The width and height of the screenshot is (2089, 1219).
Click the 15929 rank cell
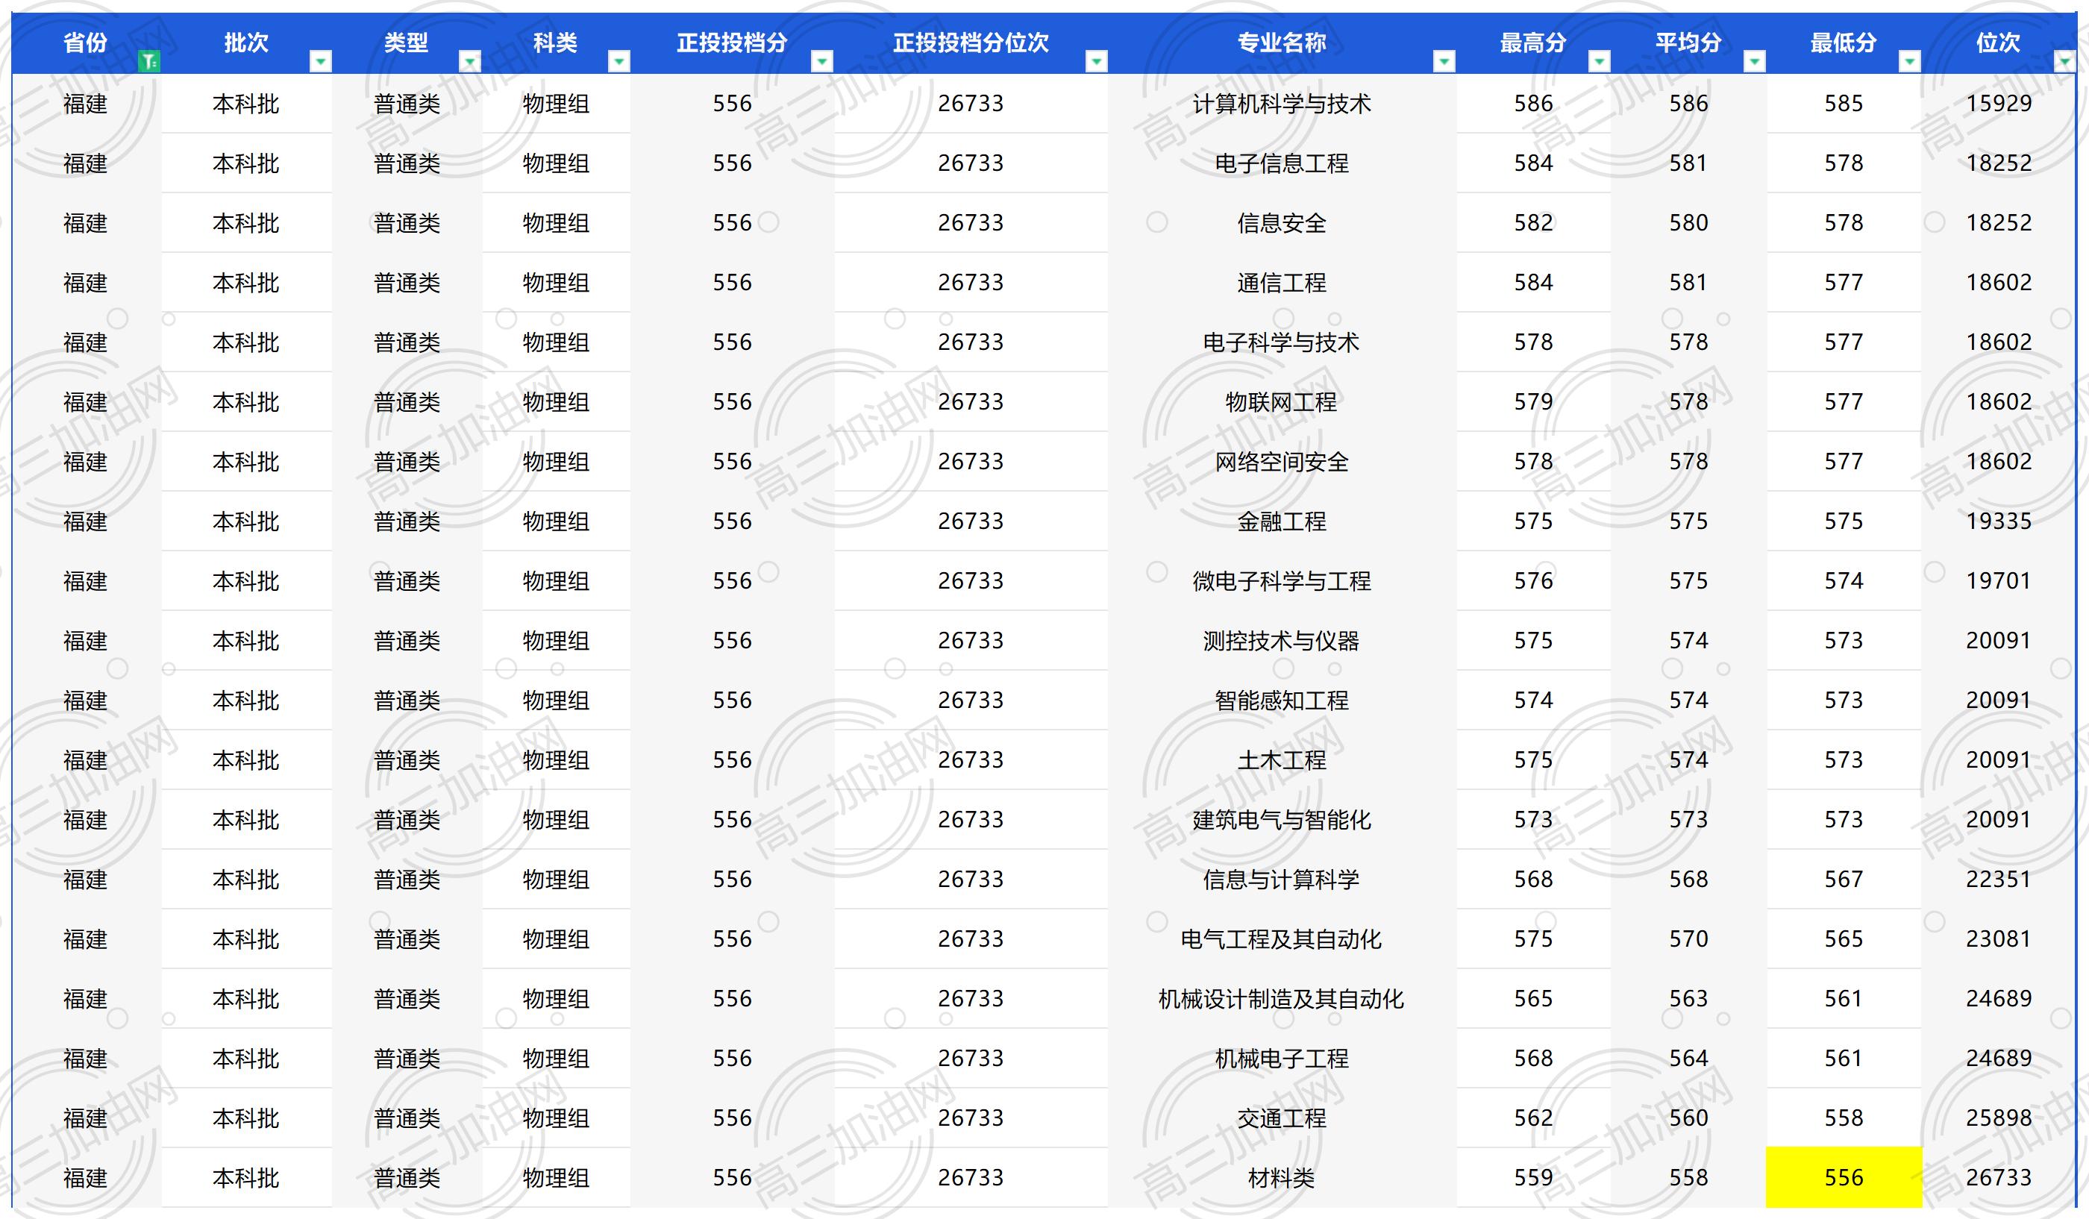click(1999, 104)
